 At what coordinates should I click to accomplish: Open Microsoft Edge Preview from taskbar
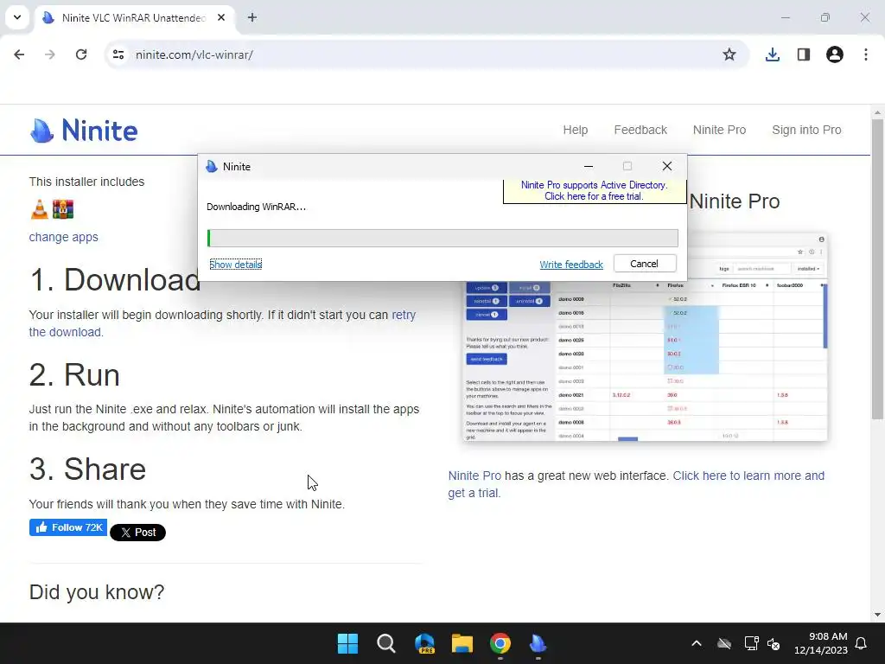pos(424,643)
